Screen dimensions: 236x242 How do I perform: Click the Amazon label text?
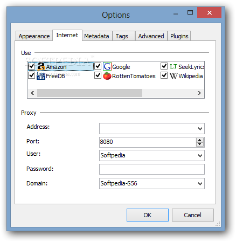point(56,67)
